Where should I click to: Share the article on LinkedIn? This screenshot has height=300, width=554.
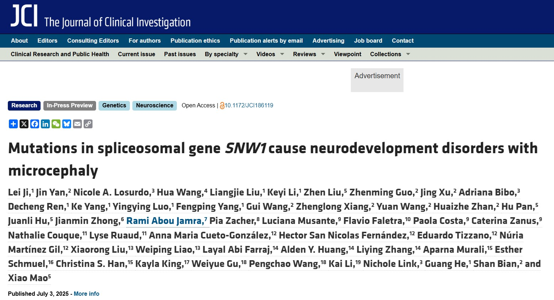(45, 124)
